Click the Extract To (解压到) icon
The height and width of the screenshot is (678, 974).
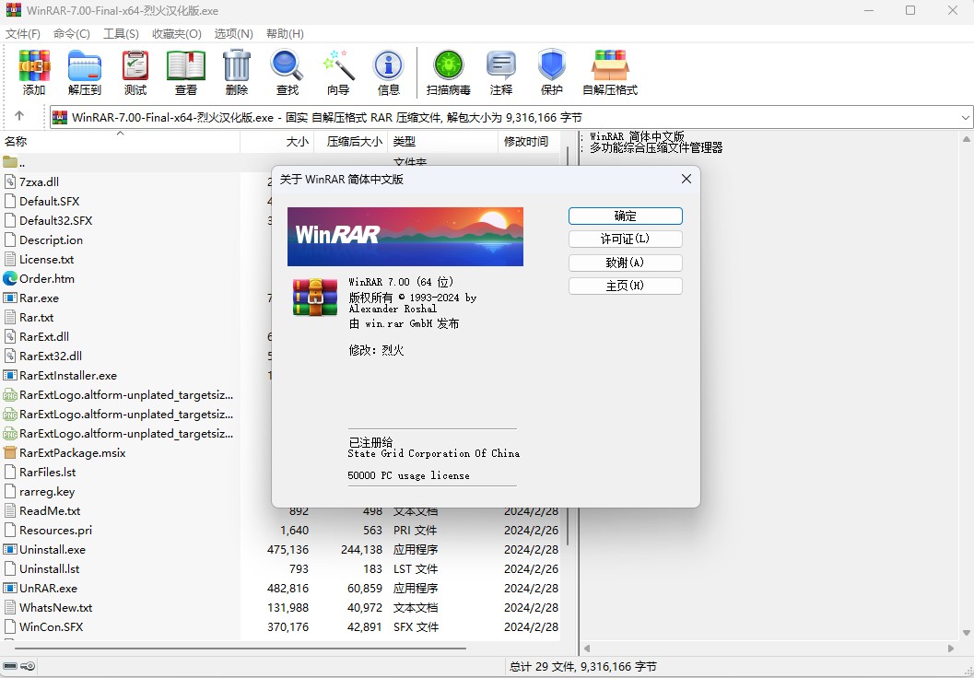pyautogui.click(x=85, y=72)
